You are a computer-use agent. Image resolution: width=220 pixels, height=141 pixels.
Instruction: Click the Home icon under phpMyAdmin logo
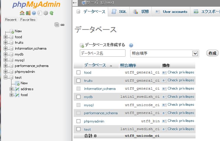pyautogui.click(x=22, y=13)
